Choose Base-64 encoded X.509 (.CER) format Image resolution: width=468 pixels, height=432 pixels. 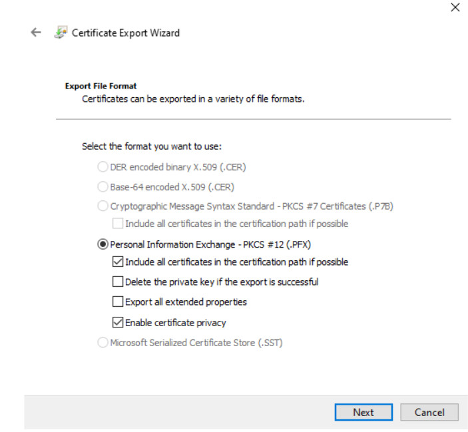[103, 187]
